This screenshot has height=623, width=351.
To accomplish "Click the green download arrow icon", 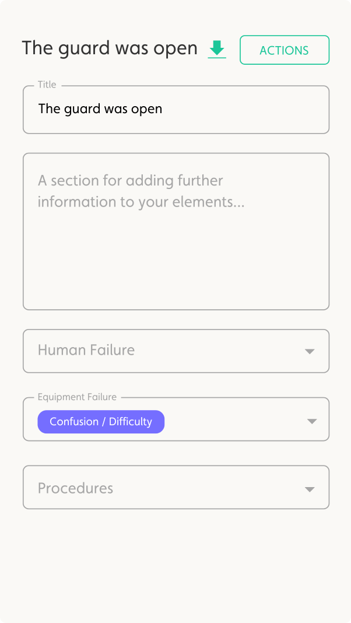I will coord(217,48).
